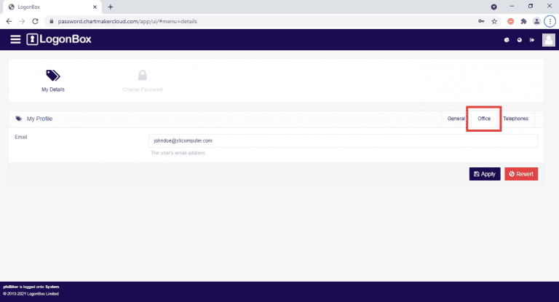The width and height of the screenshot is (559, 302).
Task: Switch to the General tab
Action: pyautogui.click(x=456, y=119)
